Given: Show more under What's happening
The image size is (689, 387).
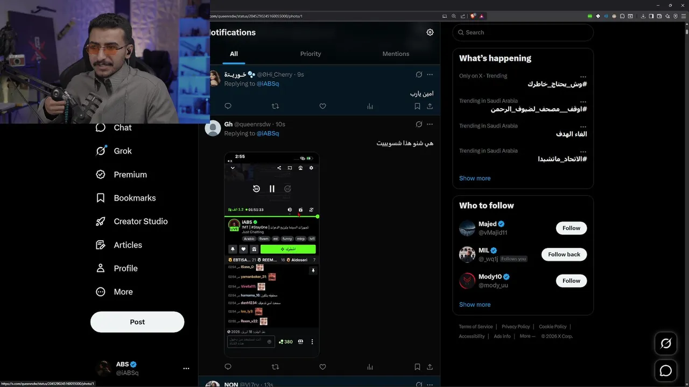Looking at the screenshot, I should [x=475, y=178].
